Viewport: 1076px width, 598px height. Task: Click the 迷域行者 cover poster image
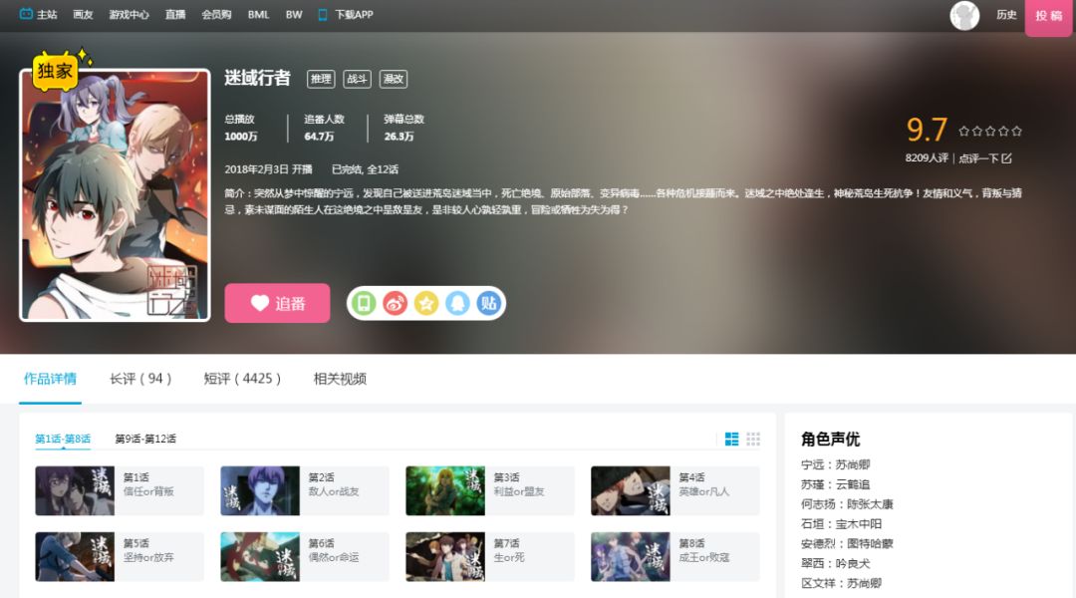(x=115, y=195)
